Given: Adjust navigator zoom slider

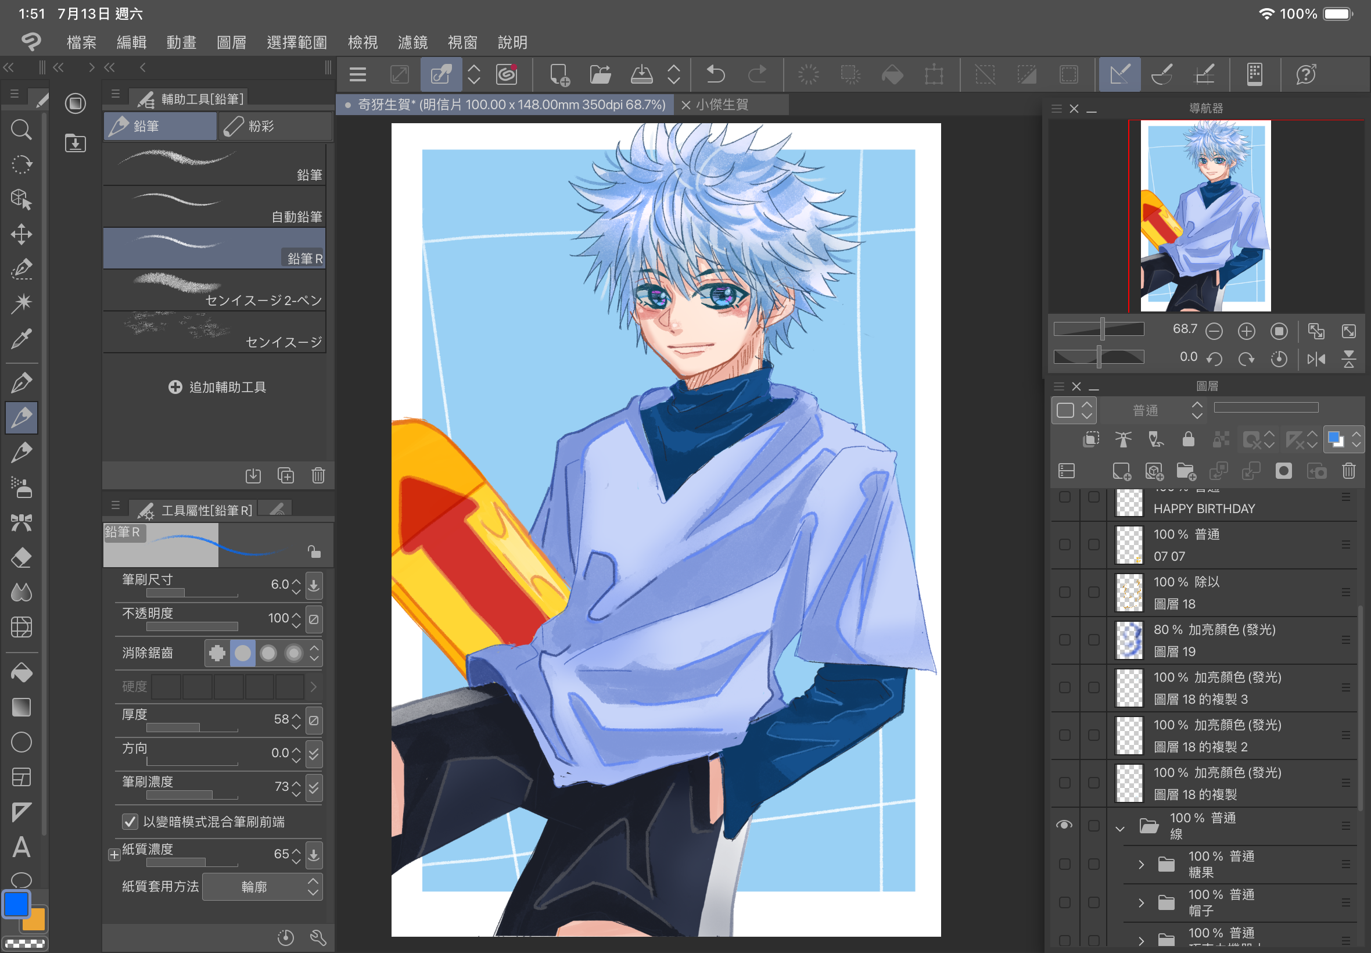Looking at the screenshot, I should click(x=1098, y=329).
